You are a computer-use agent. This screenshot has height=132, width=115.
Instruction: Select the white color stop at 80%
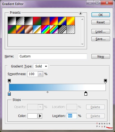(86, 94)
